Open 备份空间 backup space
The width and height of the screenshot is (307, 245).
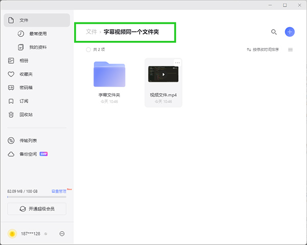coord(28,154)
